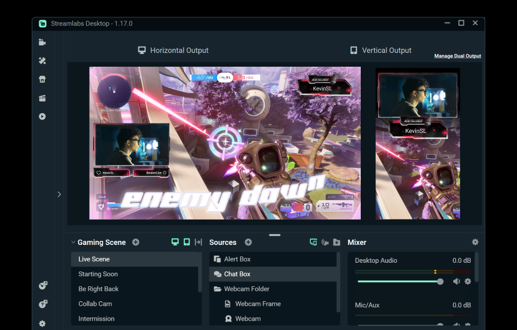Image resolution: width=517 pixels, height=330 pixels.
Task: Select webcam overlay in horizontal preview
Action: (132, 144)
